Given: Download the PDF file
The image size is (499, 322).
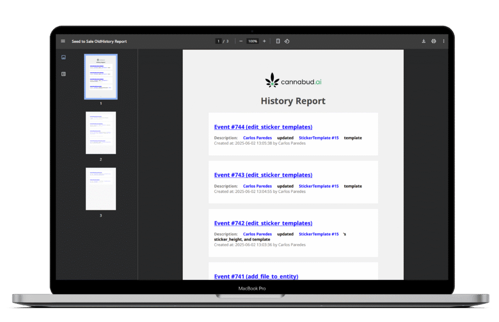Looking at the screenshot, I should coord(423,41).
